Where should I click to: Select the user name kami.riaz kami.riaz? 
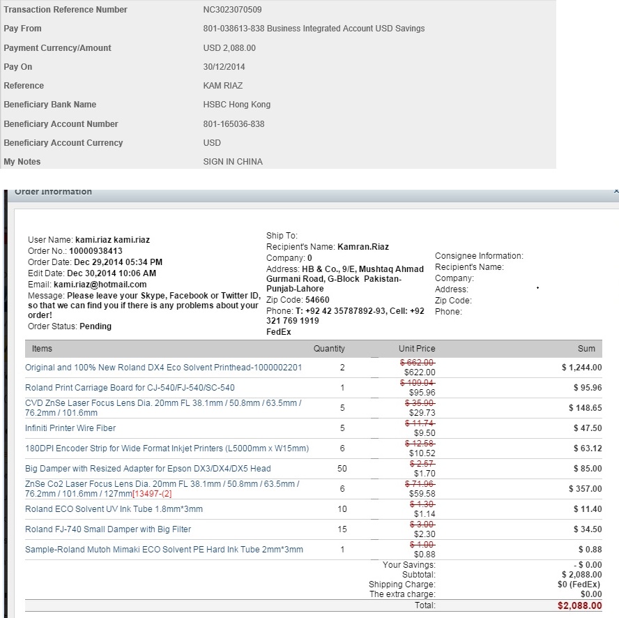coord(112,240)
